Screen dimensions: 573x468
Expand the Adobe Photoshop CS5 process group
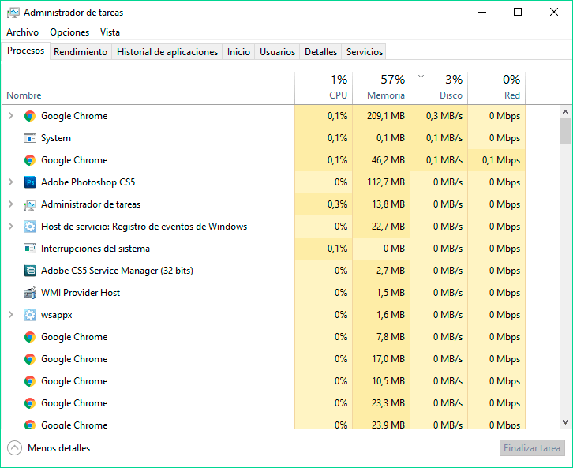(11, 182)
